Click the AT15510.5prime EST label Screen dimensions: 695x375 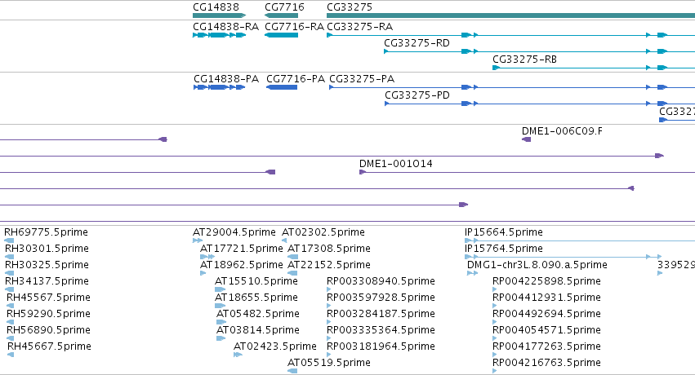click(x=256, y=281)
